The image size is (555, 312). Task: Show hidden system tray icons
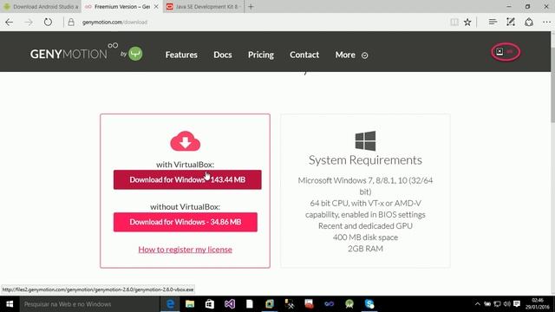tap(477, 304)
